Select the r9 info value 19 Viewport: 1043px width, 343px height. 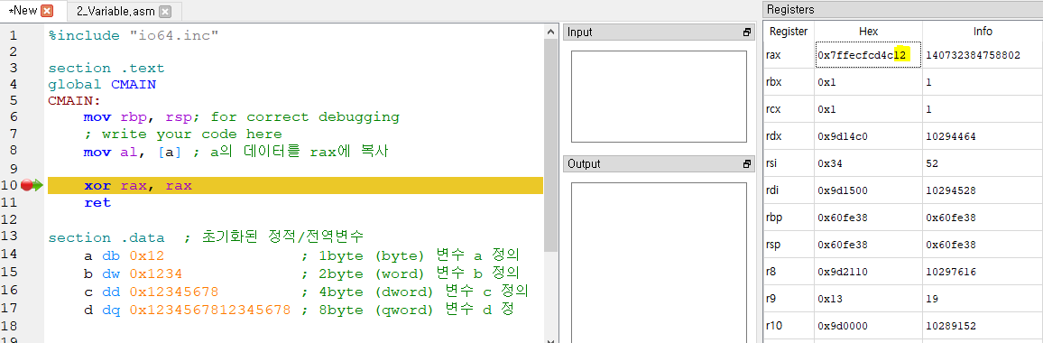[983, 299]
